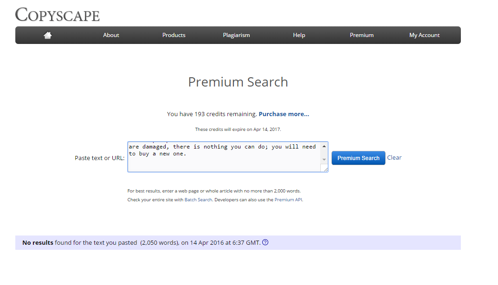
Task: Open the Products menu
Action: (x=174, y=35)
